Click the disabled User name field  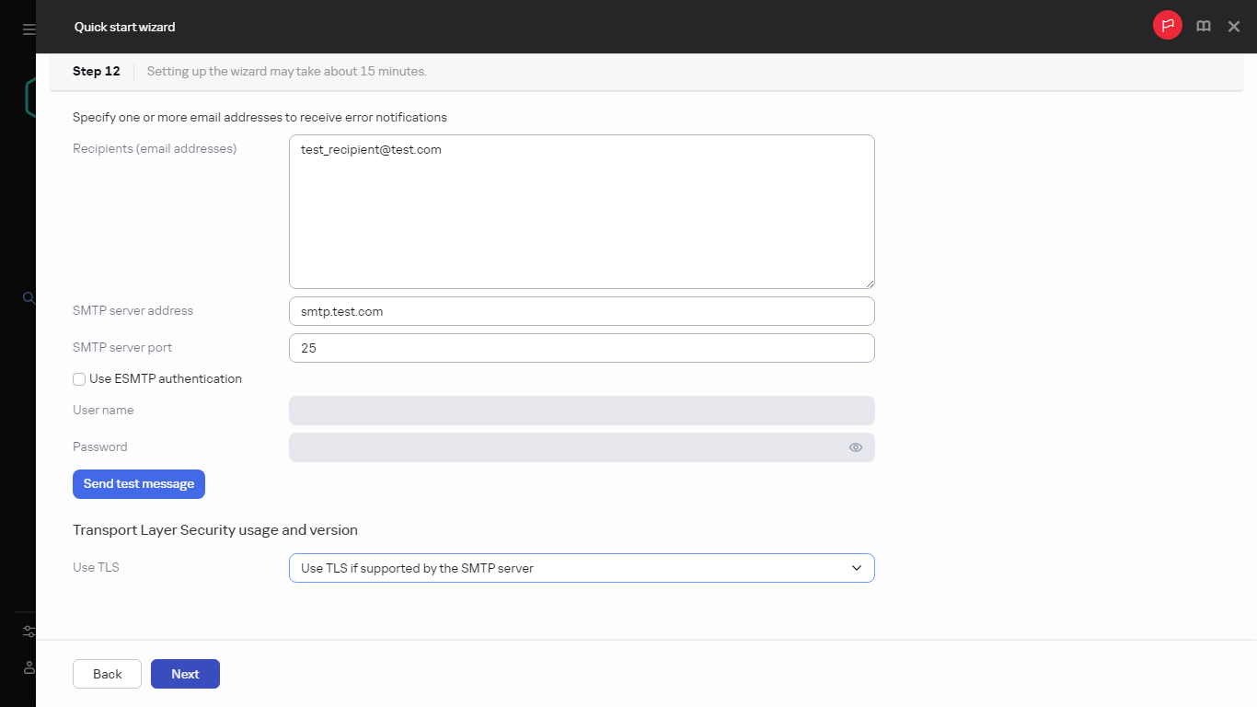click(582, 410)
